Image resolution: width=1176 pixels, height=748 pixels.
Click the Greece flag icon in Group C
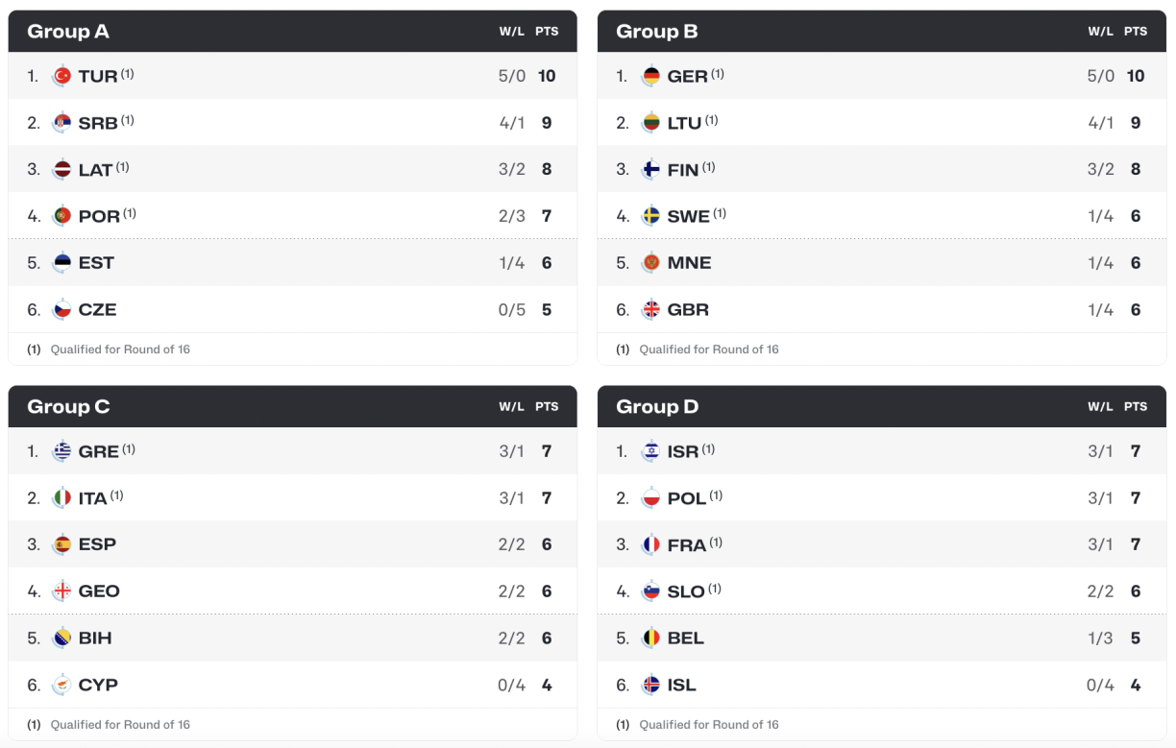pyautogui.click(x=62, y=451)
